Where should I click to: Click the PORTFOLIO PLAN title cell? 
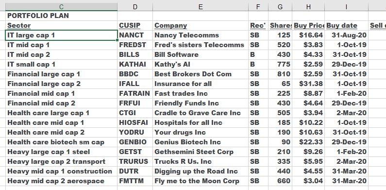click(x=61, y=16)
